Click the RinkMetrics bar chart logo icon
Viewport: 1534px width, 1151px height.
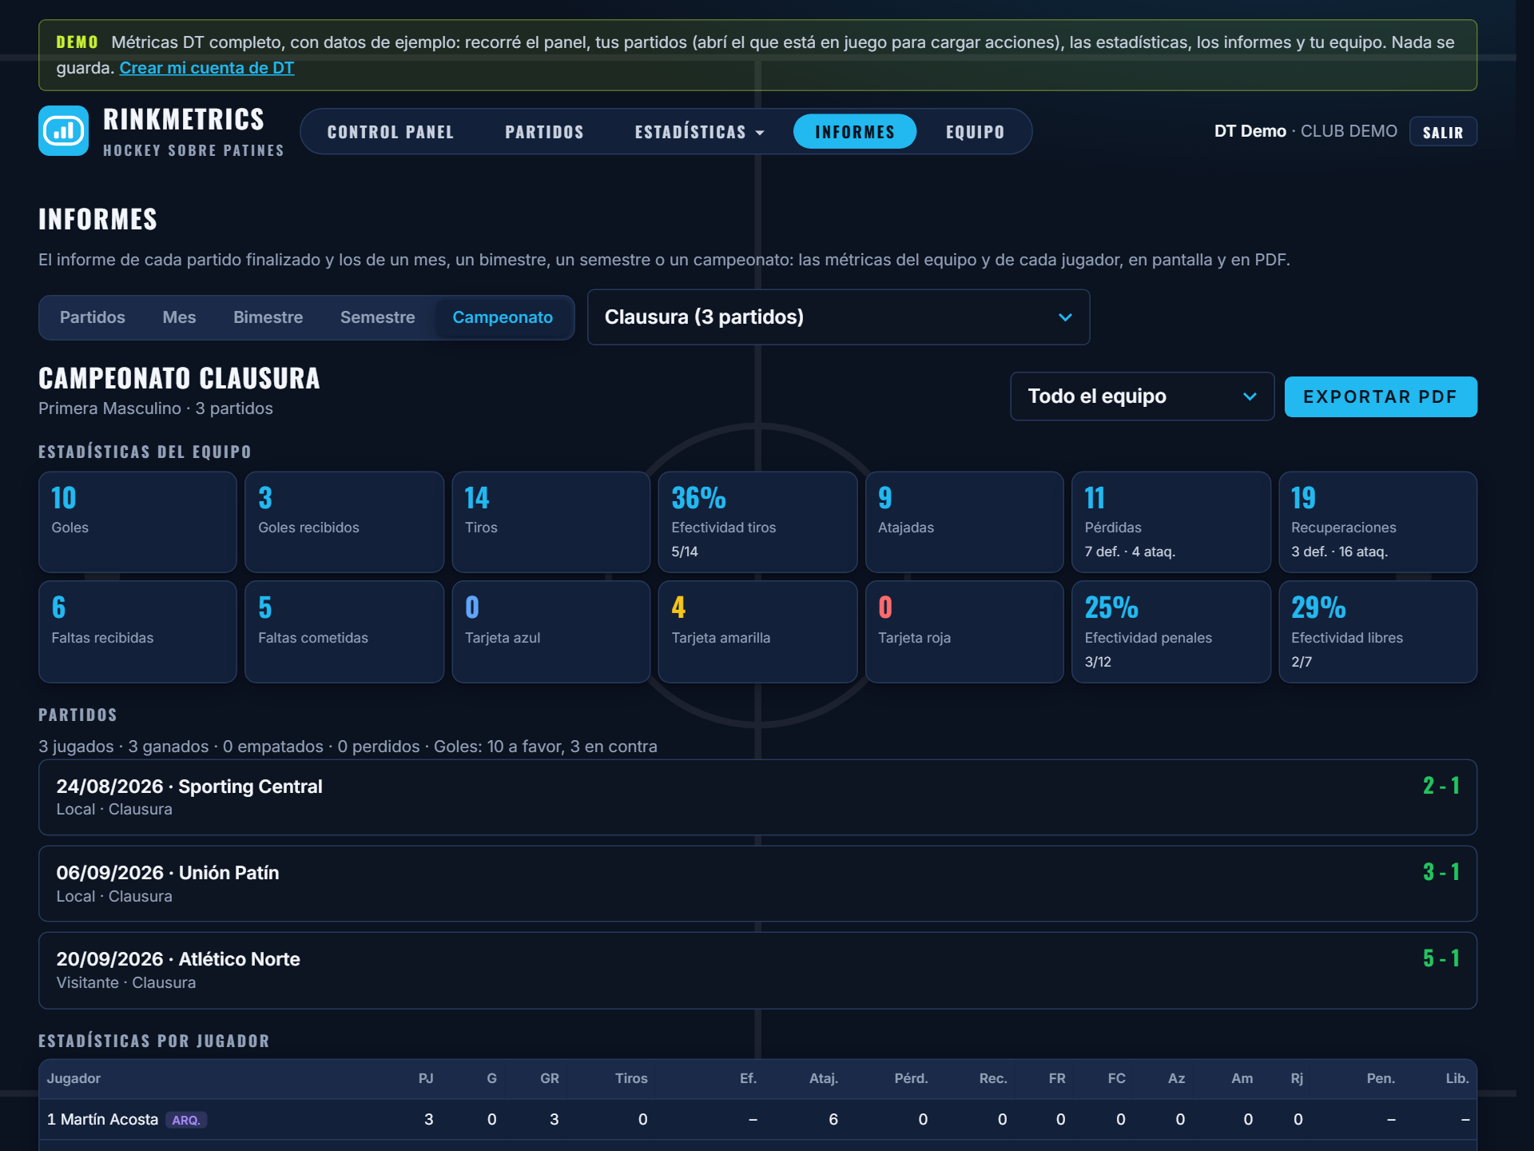click(x=63, y=131)
